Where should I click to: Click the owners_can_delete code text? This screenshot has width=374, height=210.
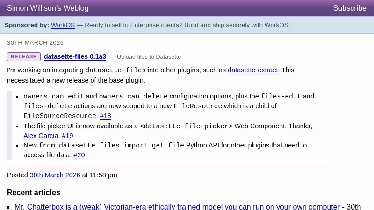click(x=133, y=97)
